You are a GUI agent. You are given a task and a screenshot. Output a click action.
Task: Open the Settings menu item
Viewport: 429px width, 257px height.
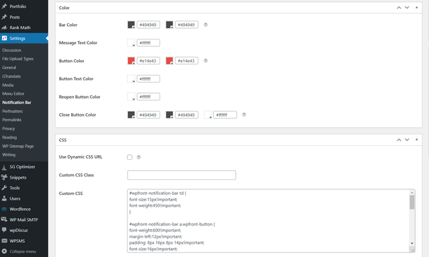coord(24,38)
